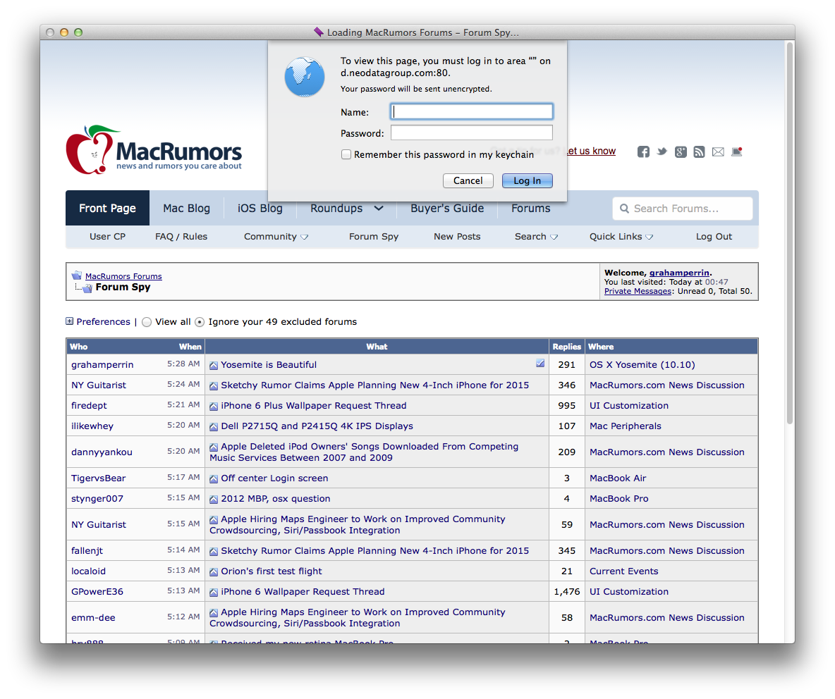Open the Mac Blog tab
This screenshot has width=835, height=699.
186,208
